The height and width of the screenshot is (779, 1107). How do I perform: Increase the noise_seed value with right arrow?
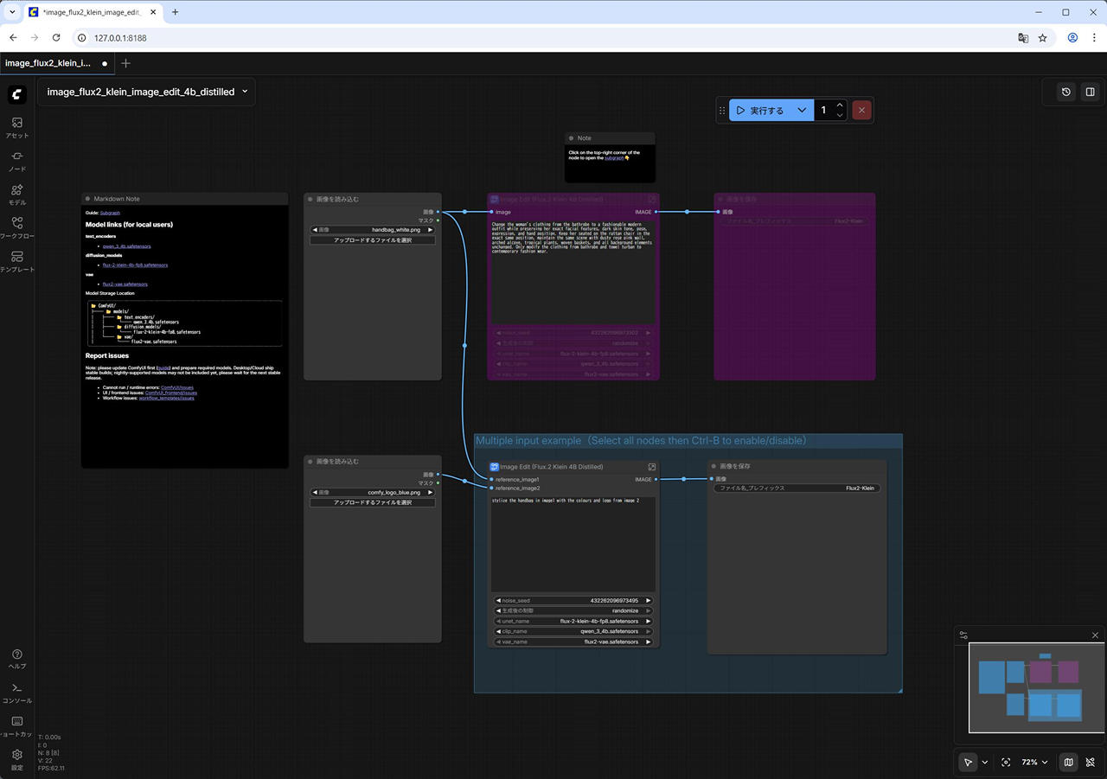(649, 601)
